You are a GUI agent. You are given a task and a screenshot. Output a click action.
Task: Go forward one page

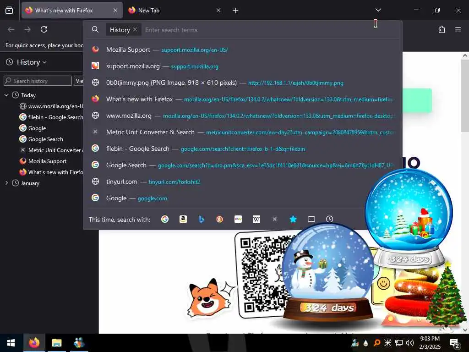click(27, 29)
